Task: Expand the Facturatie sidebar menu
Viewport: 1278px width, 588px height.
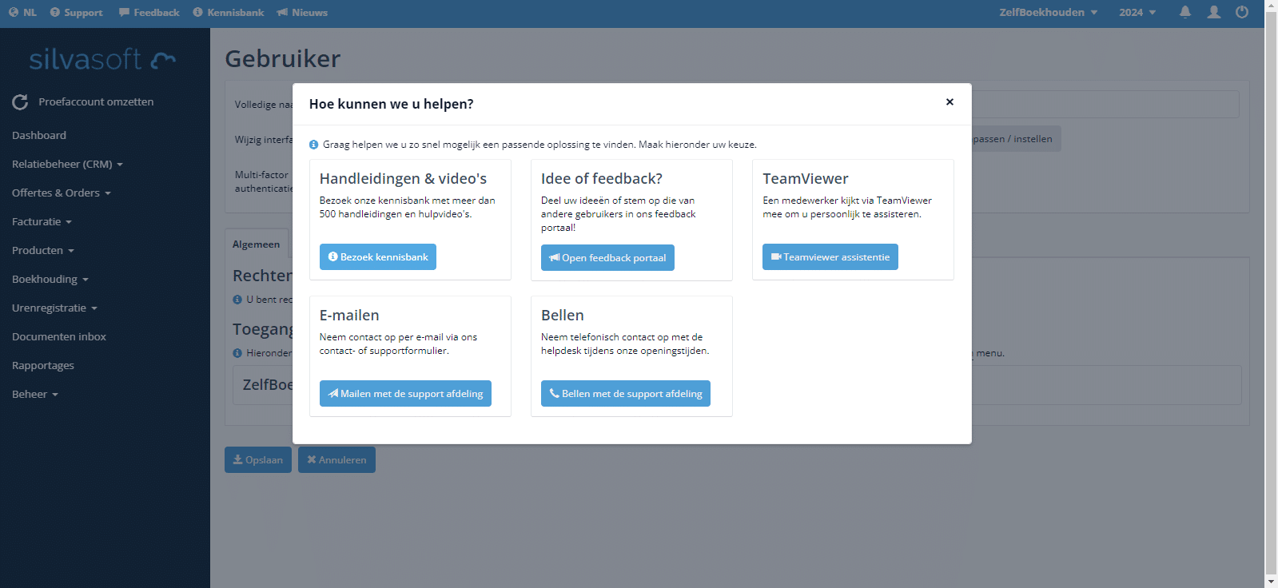Action: click(x=42, y=221)
